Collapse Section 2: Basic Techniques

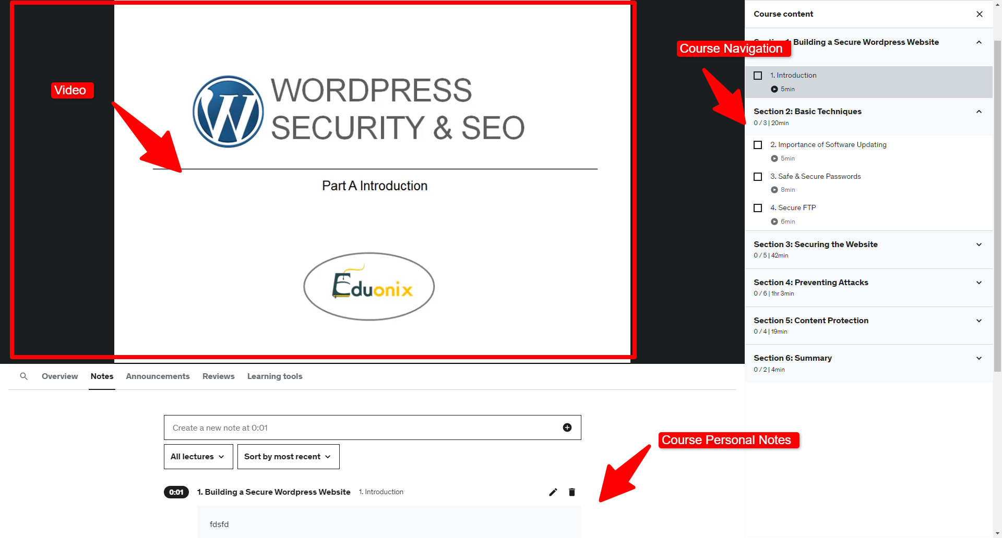pos(979,112)
